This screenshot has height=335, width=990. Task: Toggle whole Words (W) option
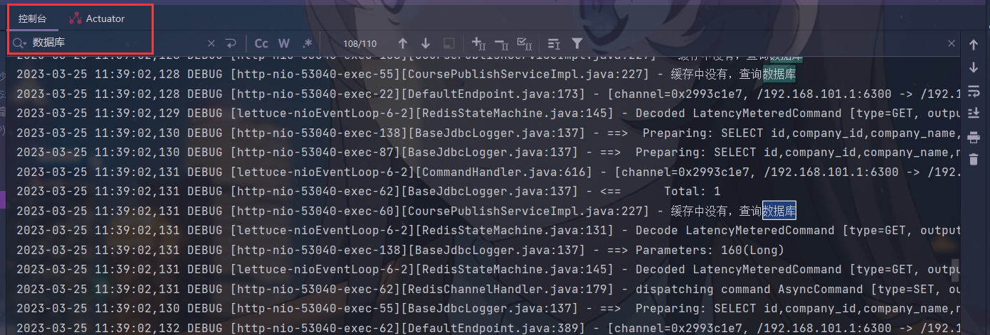(x=284, y=43)
